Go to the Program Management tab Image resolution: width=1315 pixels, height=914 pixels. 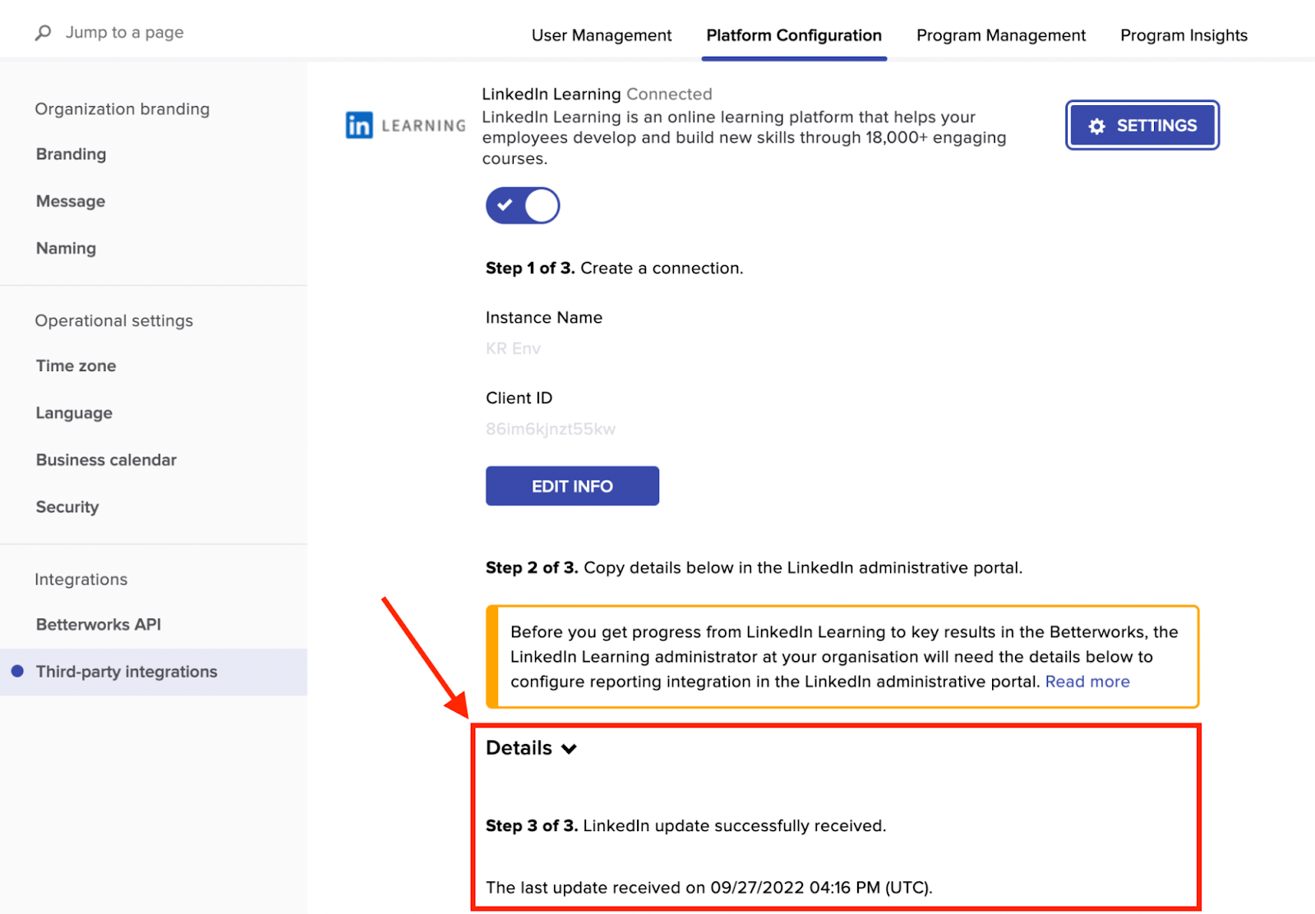[x=1001, y=35]
